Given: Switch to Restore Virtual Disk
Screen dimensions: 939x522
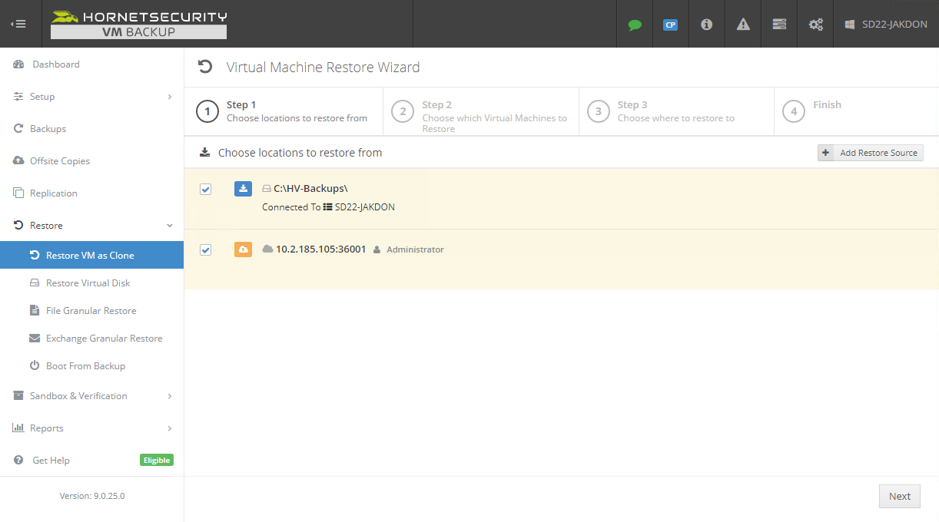Looking at the screenshot, I should [x=88, y=282].
